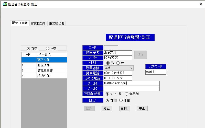Image resolution: width=205 pixels, height=128 pixels.
Task: Click the 携帯電話 number field
Action: point(118,73)
